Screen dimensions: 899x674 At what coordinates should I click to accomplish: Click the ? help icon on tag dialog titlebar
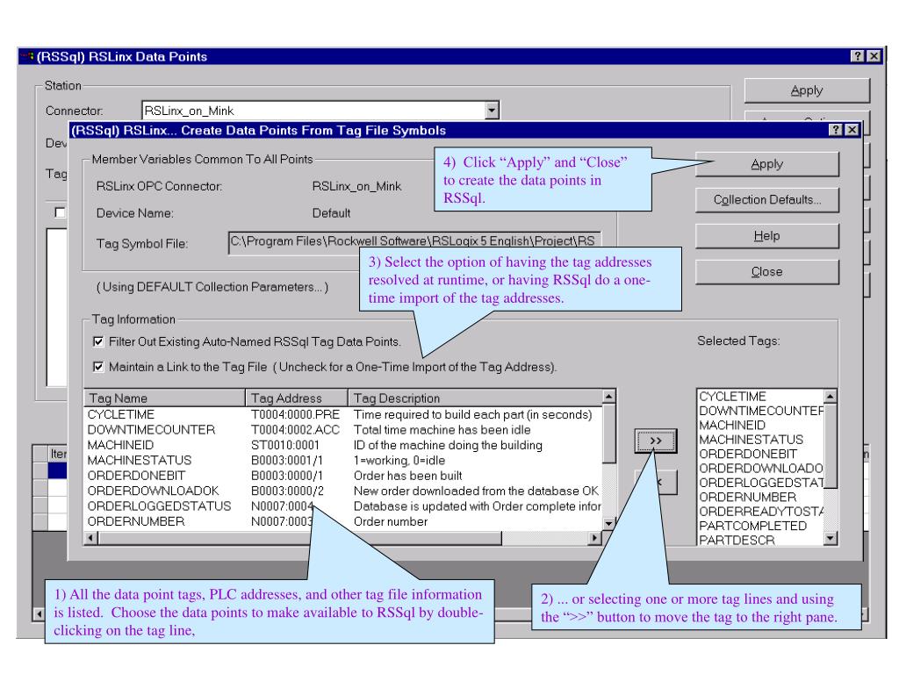[x=836, y=130]
